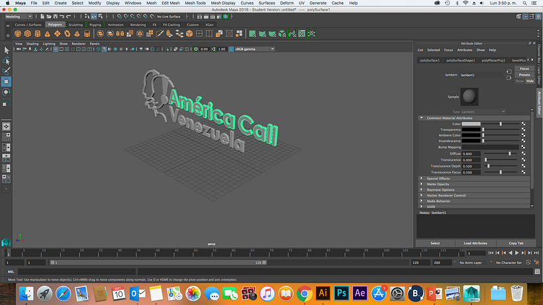Click the map button next to Color
The height and width of the screenshot is (305, 543).
pos(523,124)
